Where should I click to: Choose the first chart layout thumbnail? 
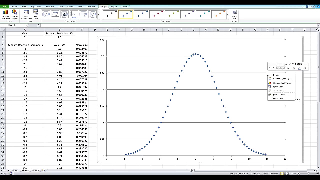[46, 15]
